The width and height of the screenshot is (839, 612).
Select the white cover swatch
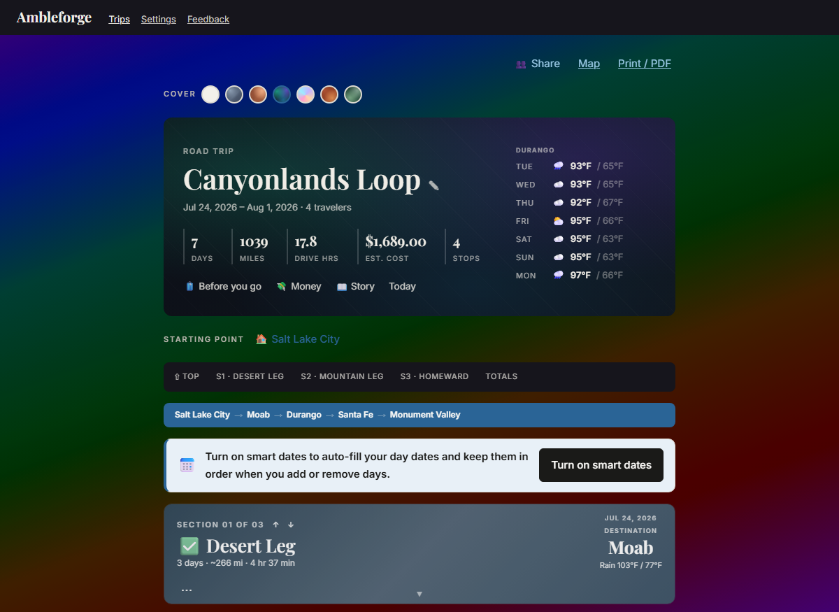[210, 94]
